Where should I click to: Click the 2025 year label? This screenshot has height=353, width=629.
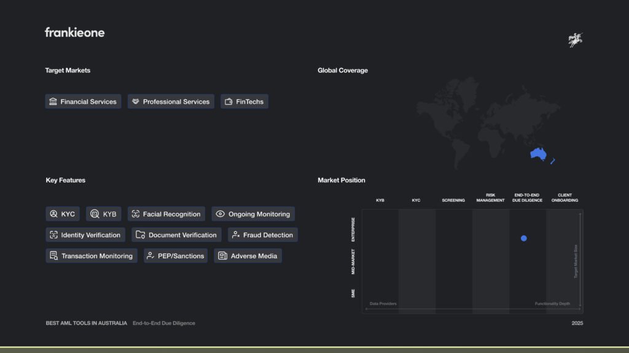click(577, 323)
